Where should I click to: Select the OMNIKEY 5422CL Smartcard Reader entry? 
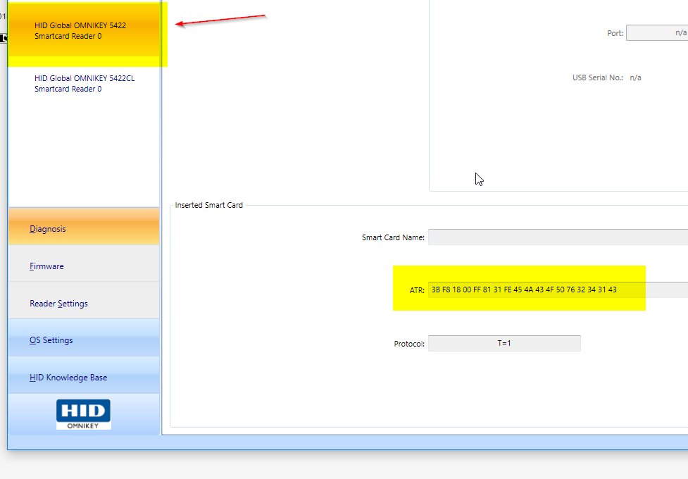click(84, 83)
